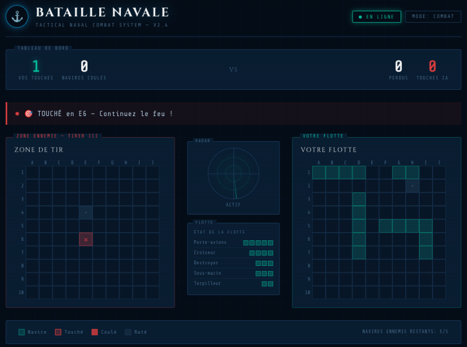The height and width of the screenshot is (347, 467).
Task: Fire at cell E5 in the enemy grid
Action: coord(86,226)
